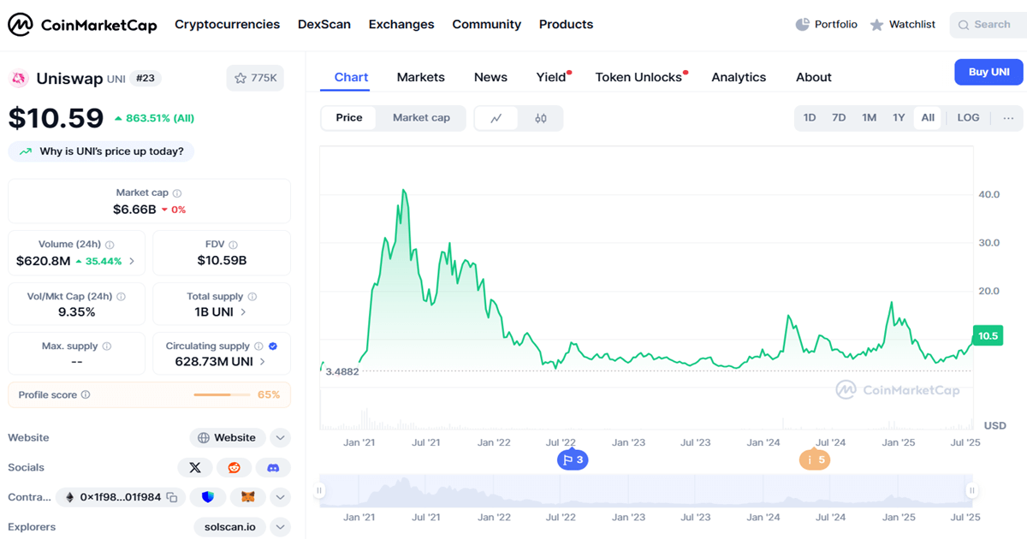The height and width of the screenshot is (539, 1027).
Task: Click the blue flag 3 timeline marker
Action: coord(573,460)
